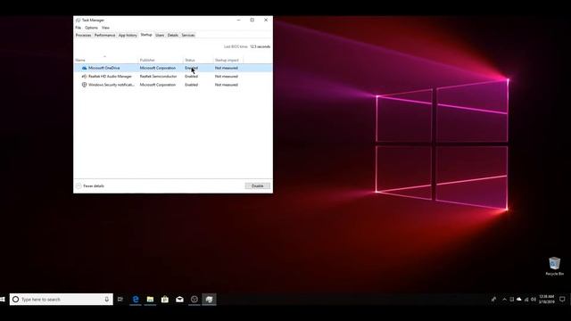
Task: Open Task View on the taskbar
Action: tap(120, 300)
